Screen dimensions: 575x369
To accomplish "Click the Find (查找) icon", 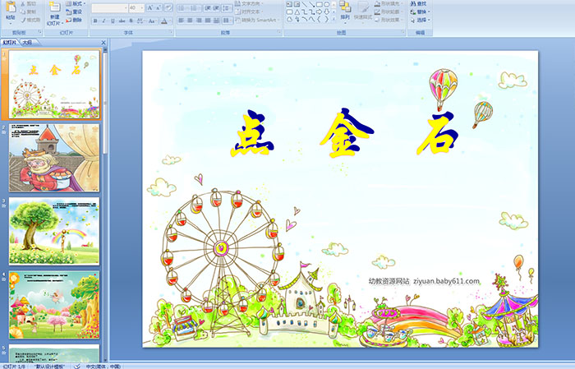I will 421,4.
